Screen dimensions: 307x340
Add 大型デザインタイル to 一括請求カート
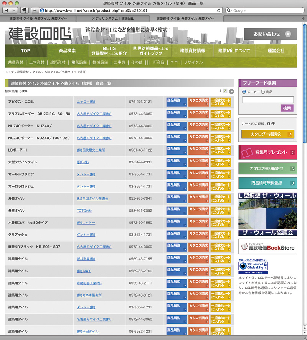[221, 162]
